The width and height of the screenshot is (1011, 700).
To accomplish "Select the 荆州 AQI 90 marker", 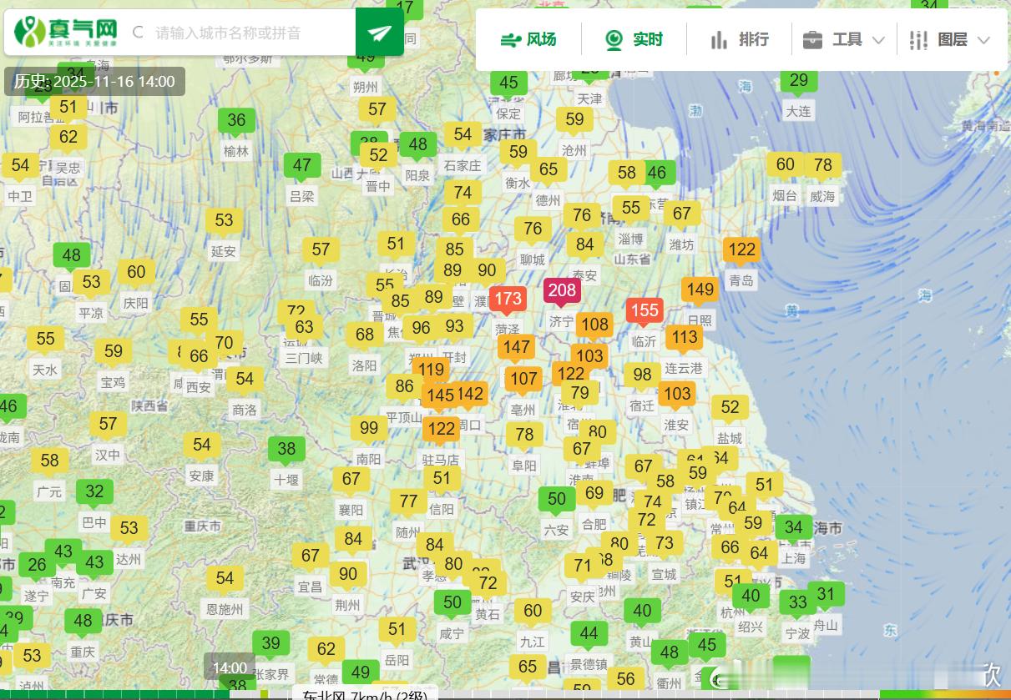I will coord(347,576).
